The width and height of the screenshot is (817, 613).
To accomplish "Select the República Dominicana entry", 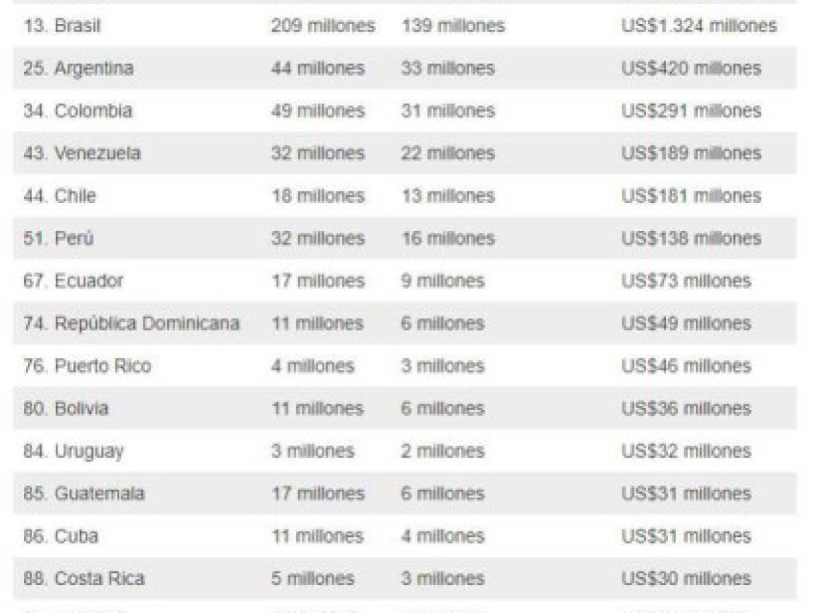I will pyautogui.click(x=131, y=324).
